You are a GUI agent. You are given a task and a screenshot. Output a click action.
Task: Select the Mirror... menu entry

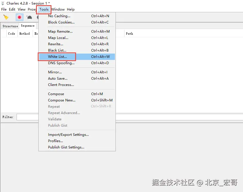(x=77, y=72)
